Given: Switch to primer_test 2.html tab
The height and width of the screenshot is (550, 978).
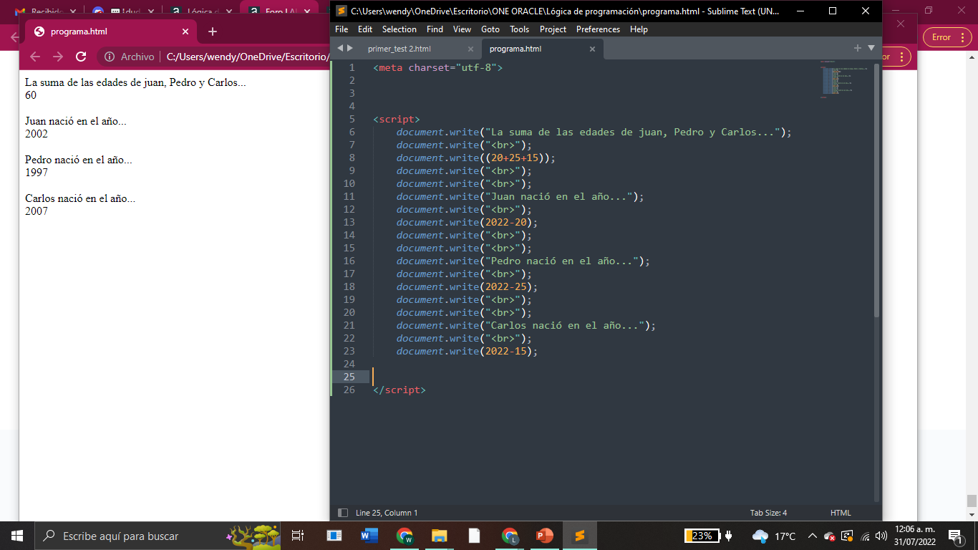Looking at the screenshot, I should click(399, 49).
